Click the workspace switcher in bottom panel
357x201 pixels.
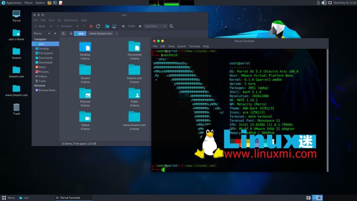click(x=317, y=198)
